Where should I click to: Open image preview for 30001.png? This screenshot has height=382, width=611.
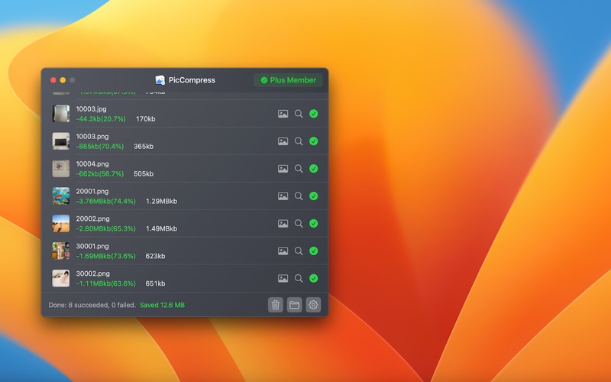[283, 251]
